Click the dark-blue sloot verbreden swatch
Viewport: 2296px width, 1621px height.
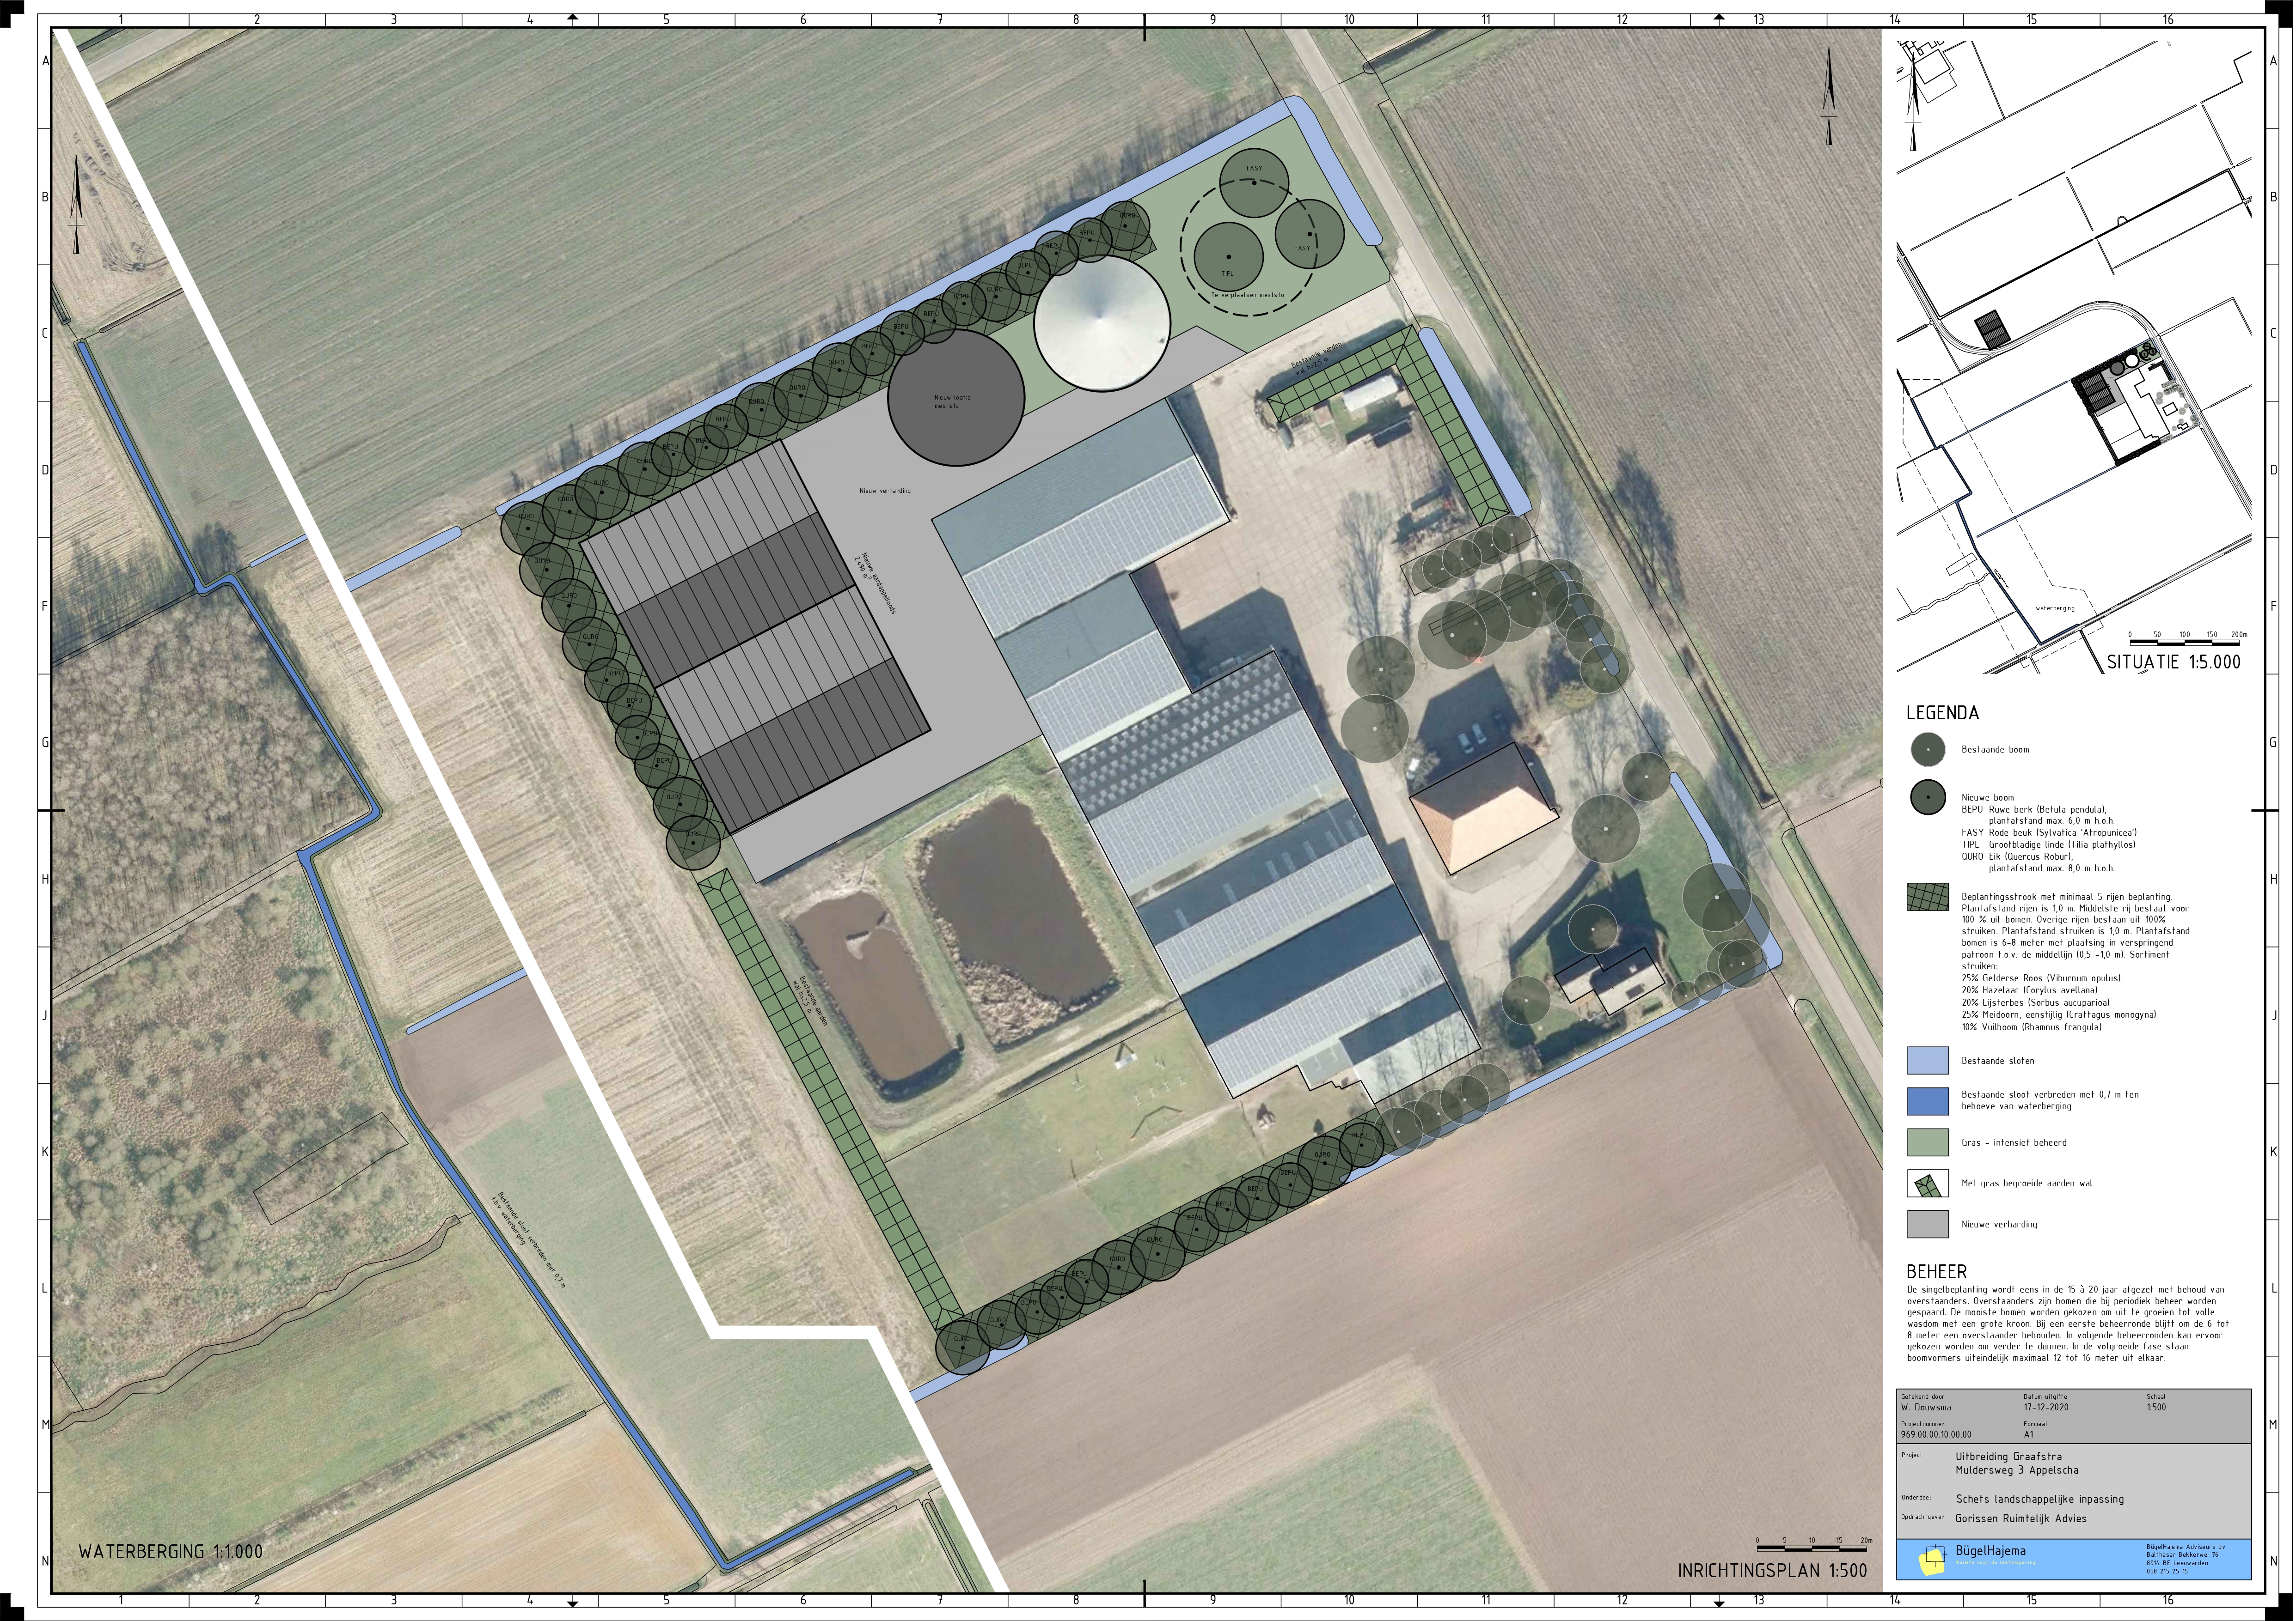pyautogui.click(x=1927, y=1100)
